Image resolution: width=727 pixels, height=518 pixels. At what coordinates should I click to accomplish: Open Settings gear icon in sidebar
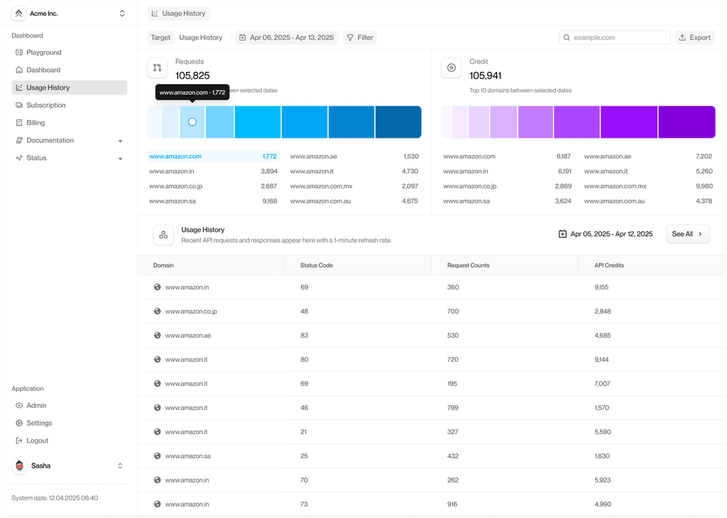click(19, 423)
